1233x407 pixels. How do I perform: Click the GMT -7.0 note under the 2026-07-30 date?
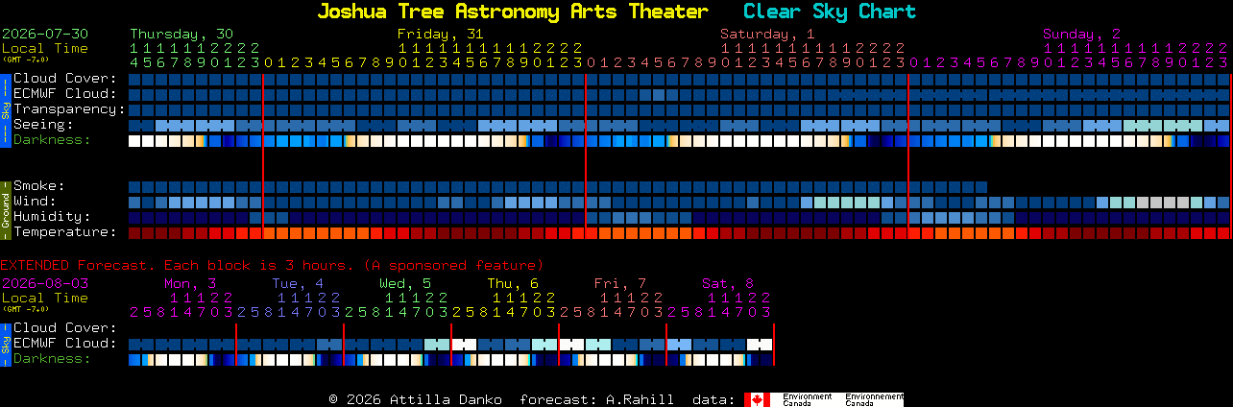(25, 59)
